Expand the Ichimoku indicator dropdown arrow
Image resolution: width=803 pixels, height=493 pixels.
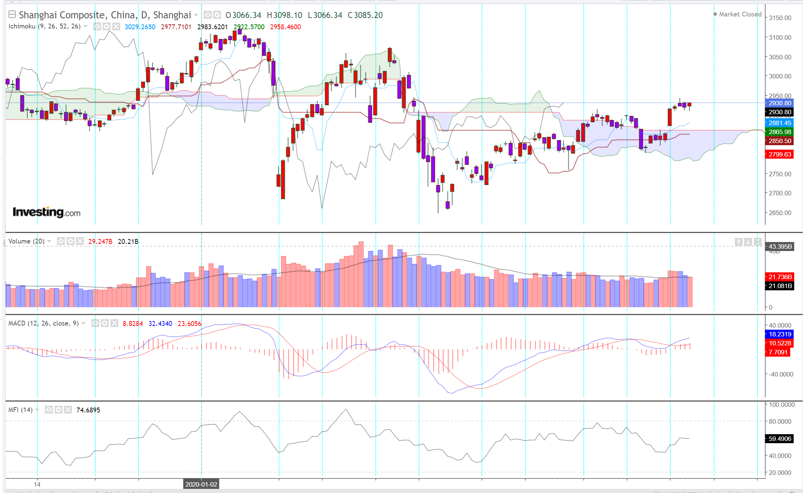point(86,26)
